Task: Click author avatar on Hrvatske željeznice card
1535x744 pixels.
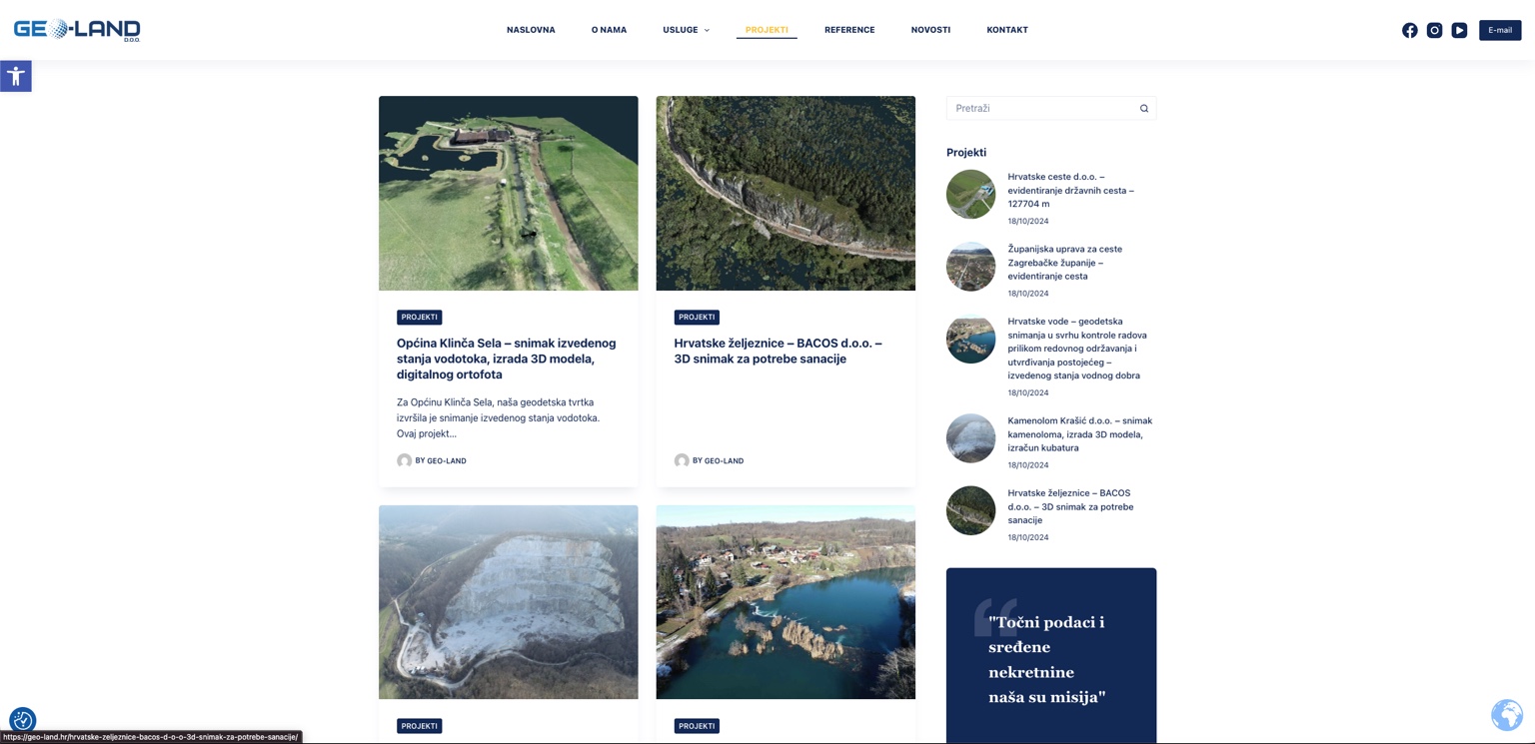Action: click(x=682, y=460)
